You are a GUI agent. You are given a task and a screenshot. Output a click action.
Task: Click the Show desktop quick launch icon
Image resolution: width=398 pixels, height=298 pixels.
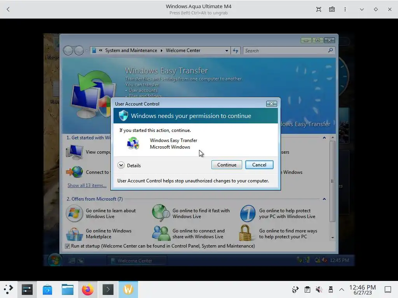(x=72, y=260)
